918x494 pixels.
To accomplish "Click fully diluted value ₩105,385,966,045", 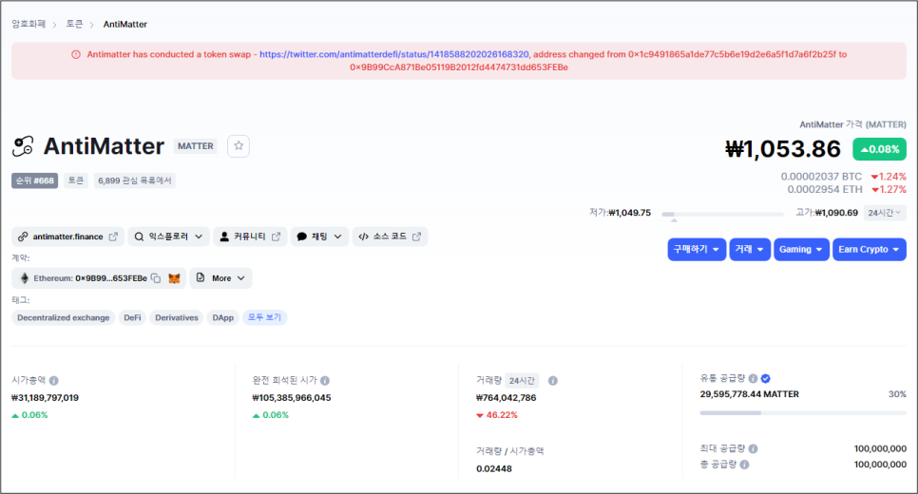I will pos(292,398).
